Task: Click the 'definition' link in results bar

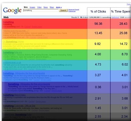Action: click(x=115, y=17)
